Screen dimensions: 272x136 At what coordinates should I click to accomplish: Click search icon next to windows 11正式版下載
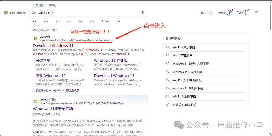(x=168, y=72)
